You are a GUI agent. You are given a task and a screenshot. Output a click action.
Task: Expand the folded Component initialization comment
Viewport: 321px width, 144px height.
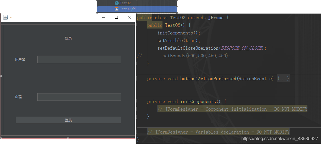(x=232, y=109)
